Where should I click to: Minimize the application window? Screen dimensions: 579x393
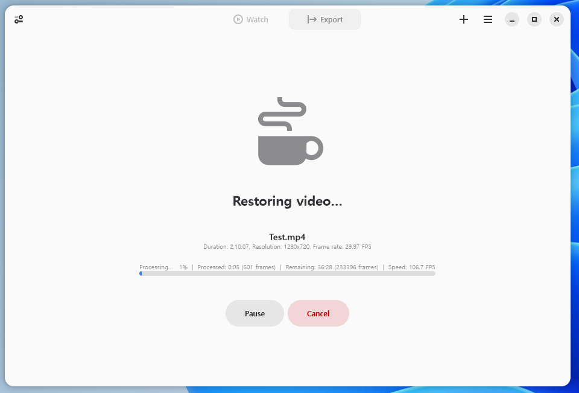511,19
